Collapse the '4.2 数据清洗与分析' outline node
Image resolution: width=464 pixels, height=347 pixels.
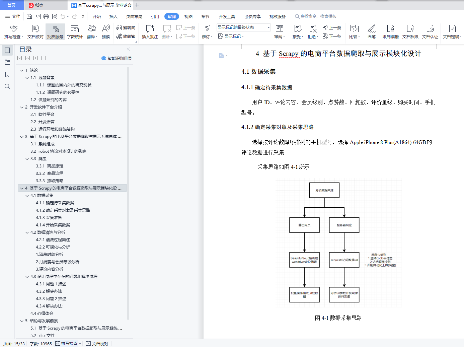pyautogui.click(x=27, y=232)
